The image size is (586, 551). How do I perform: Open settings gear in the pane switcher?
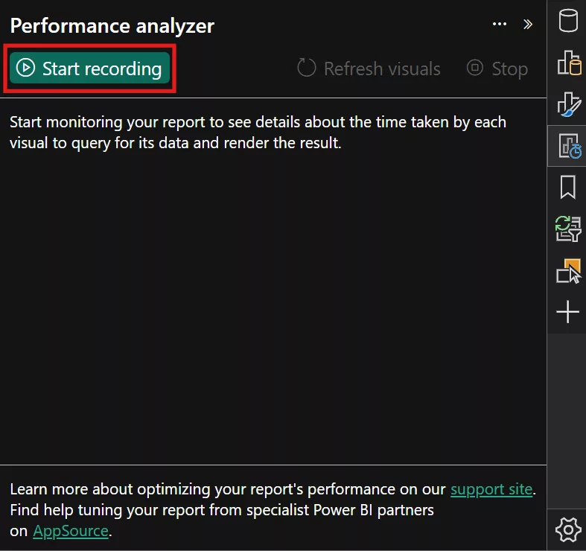(568, 529)
